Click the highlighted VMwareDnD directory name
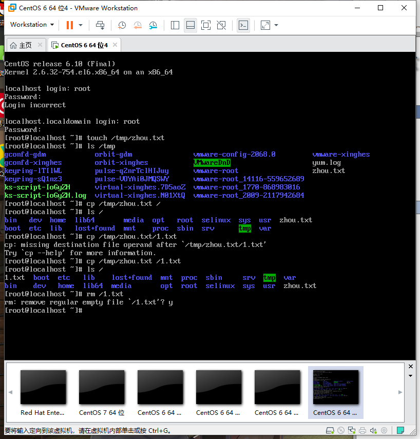 click(212, 163)
